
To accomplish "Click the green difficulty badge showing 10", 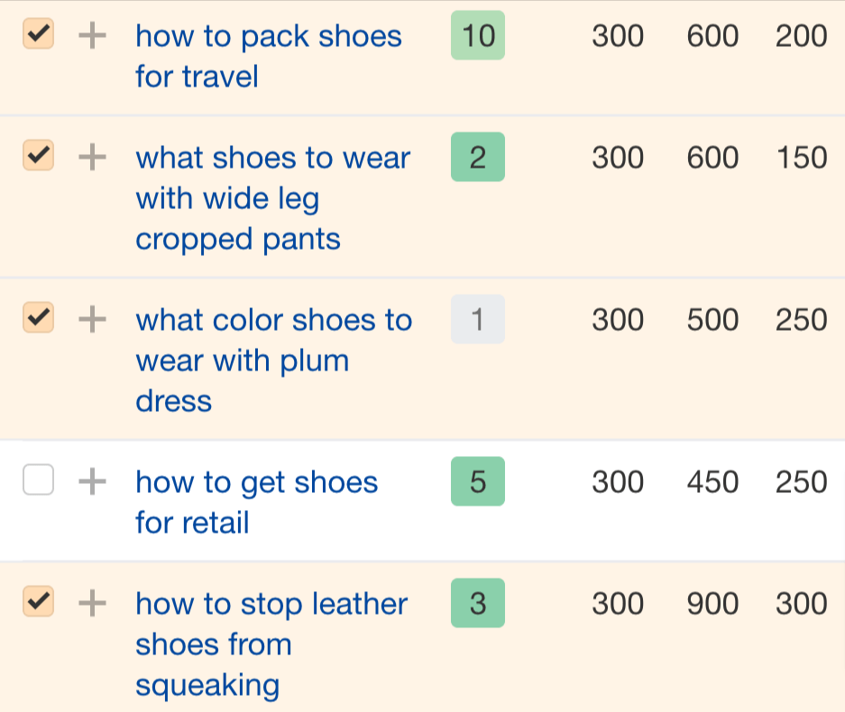I will tap(477, 36).
